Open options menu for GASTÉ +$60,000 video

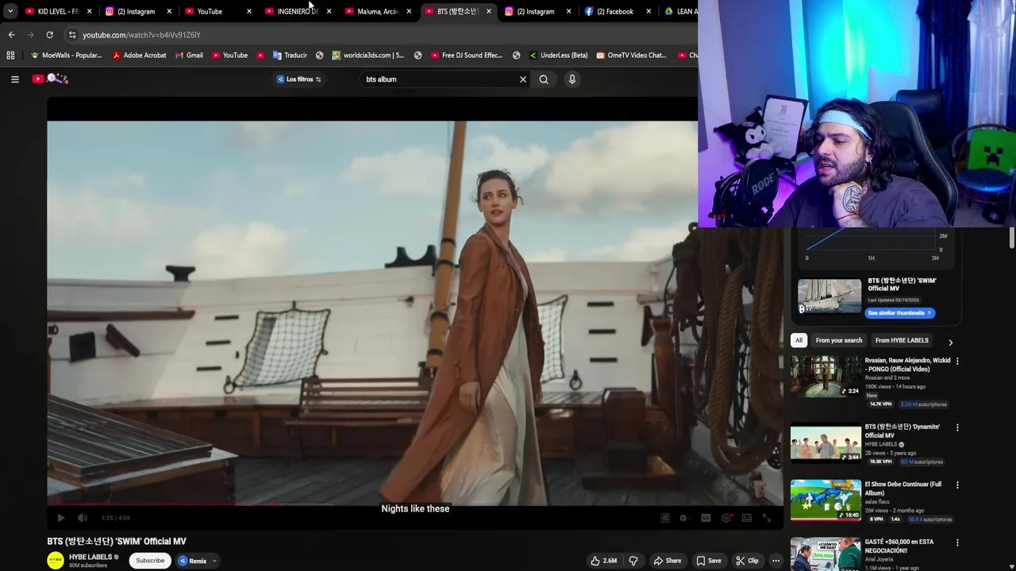pos(957,543)
